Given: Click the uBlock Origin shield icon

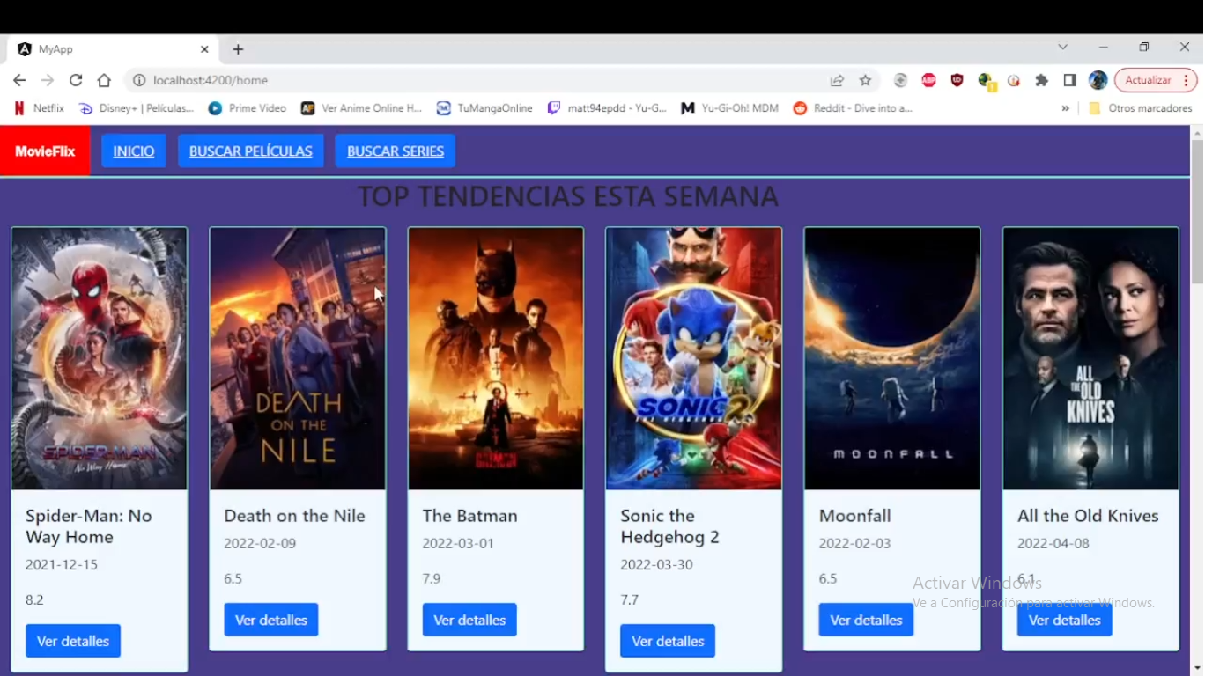Looking at the screenshot, I should [957, 80].
